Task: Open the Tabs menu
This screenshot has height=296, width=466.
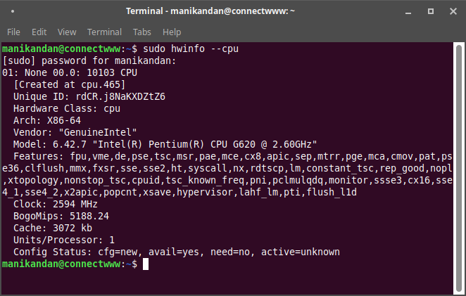Action: click(141, 32)
